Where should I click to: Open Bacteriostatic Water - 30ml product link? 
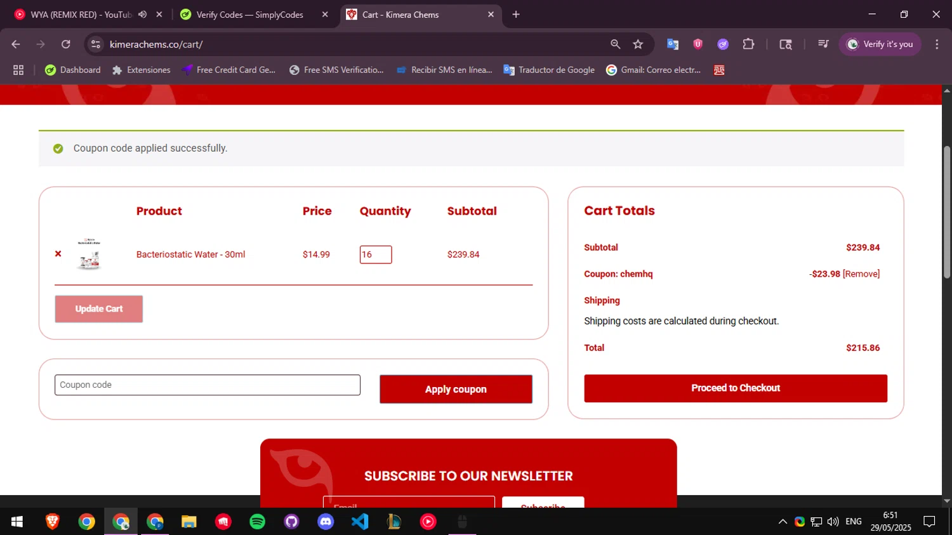point(190,254)
